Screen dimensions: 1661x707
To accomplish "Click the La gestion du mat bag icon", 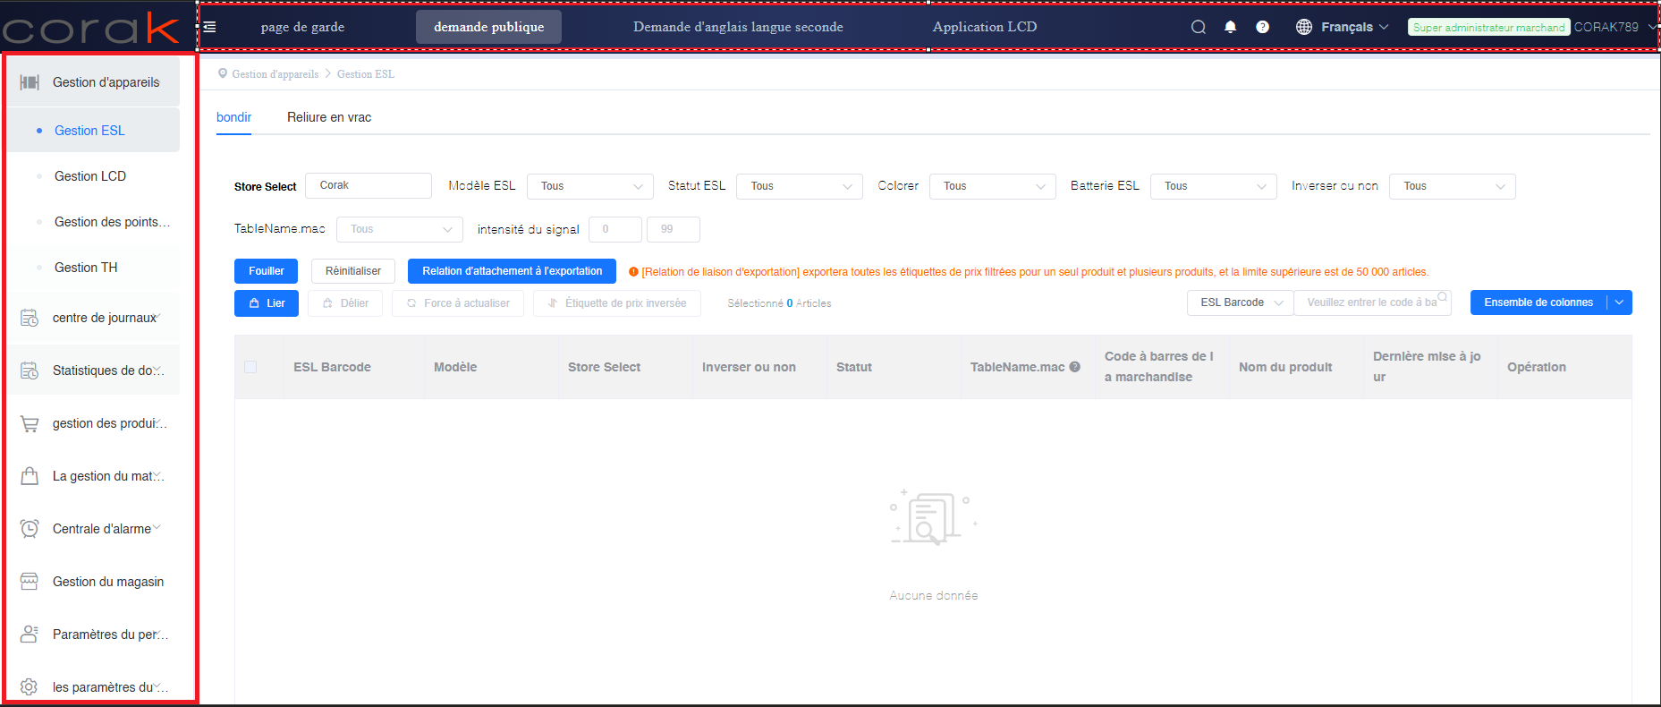I will pos(30,476).
